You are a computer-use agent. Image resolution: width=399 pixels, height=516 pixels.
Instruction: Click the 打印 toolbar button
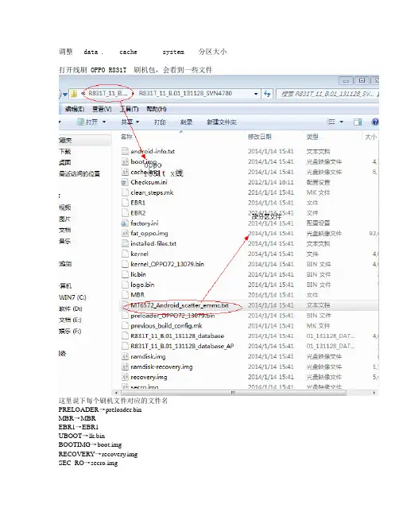pos(160,122)
